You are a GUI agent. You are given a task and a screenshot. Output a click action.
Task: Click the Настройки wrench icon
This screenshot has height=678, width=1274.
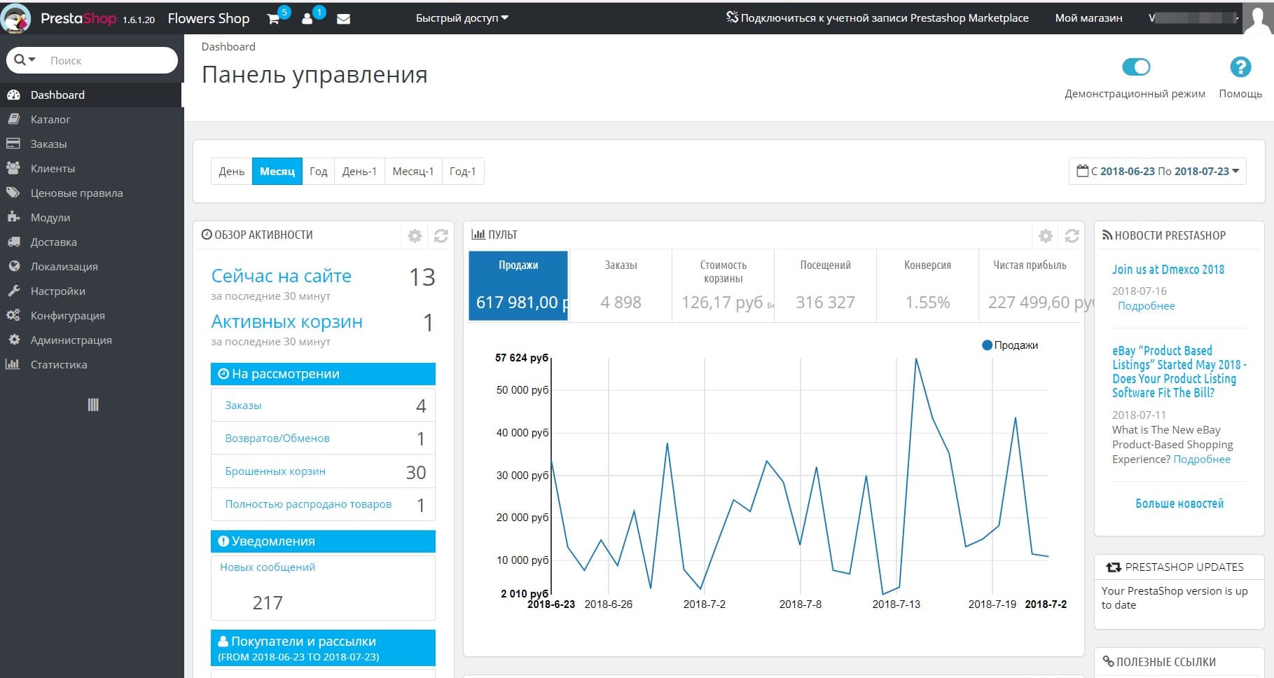[x=13, y=291]
